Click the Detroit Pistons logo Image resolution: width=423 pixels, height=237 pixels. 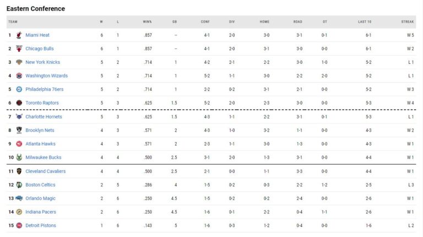(x=19, y=225)
